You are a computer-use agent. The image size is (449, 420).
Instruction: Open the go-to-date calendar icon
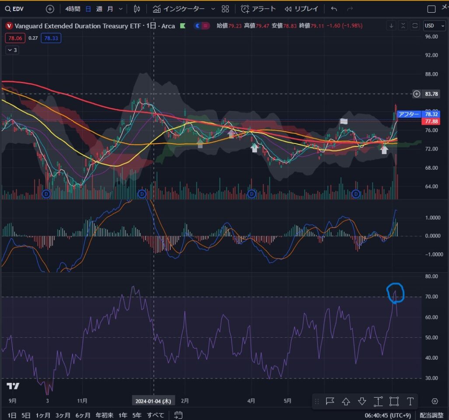click(x=178, y=415)
